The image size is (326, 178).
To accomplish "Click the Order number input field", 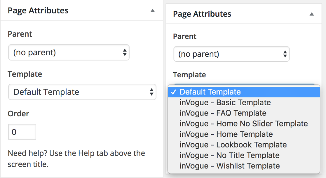I will pos(22,132).
